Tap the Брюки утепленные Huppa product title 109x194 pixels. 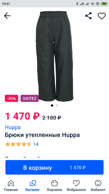(42, 135)
